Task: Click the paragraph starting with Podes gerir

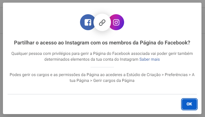Action: click(x=102, y=78)
